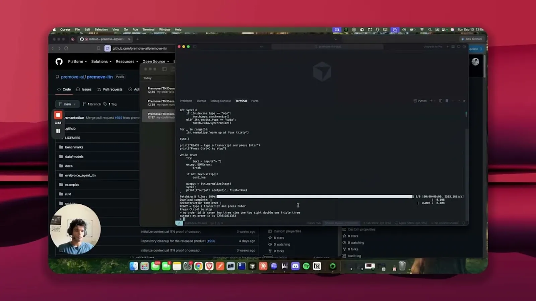
Task: Open Google Chrome from the dock
Action: (x=198, y=266)
